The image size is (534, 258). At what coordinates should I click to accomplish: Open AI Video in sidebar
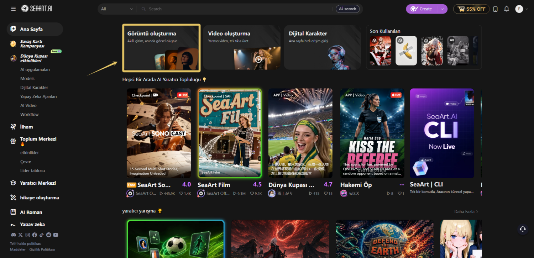(28, 105)
